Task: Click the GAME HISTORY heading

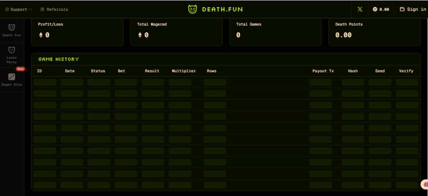Action: click(59, 59)
